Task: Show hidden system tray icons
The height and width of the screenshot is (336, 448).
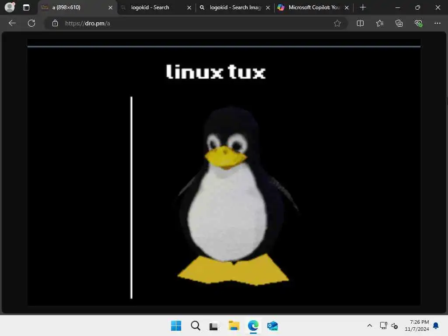Action: [369, 325]
